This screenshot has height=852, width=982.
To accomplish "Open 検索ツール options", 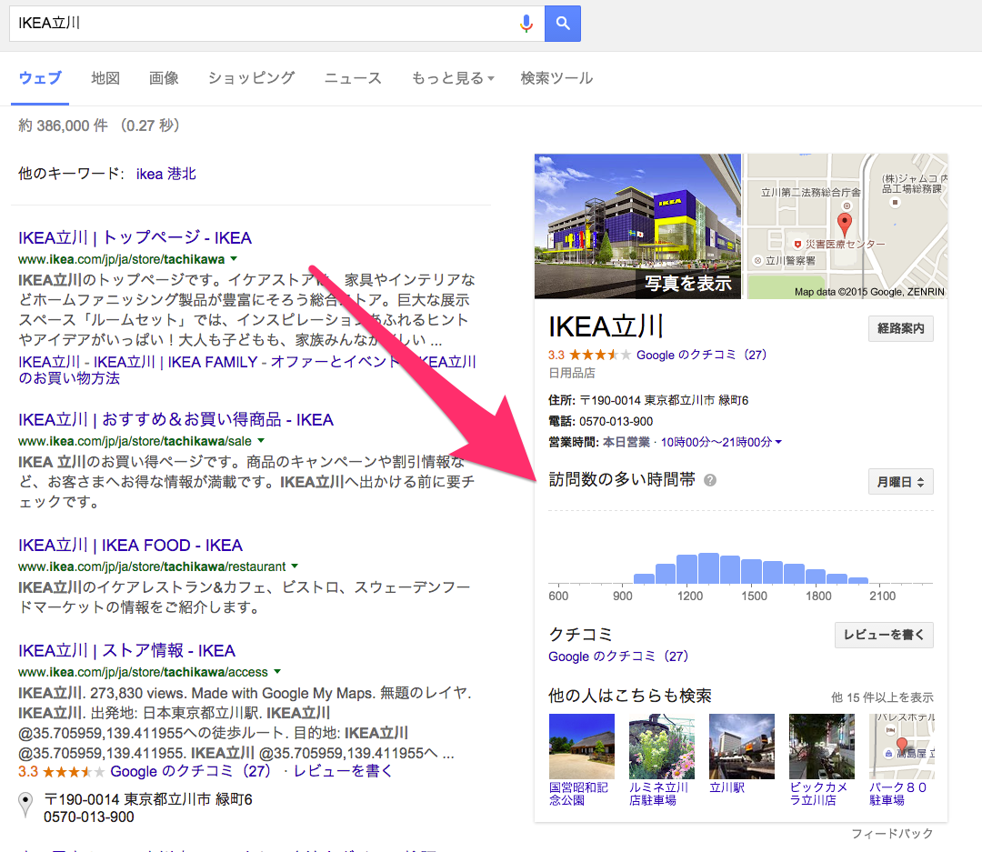I will pyautogui.click(x=556, y=78).
